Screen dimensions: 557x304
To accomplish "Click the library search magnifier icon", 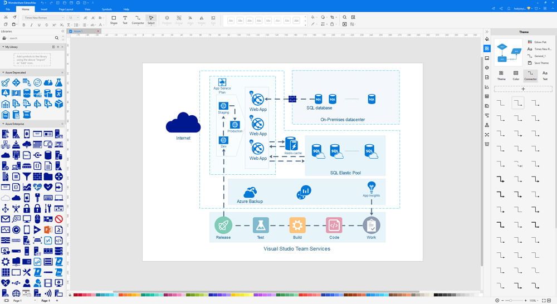I will pyautogui.click(x=56, y=38).
